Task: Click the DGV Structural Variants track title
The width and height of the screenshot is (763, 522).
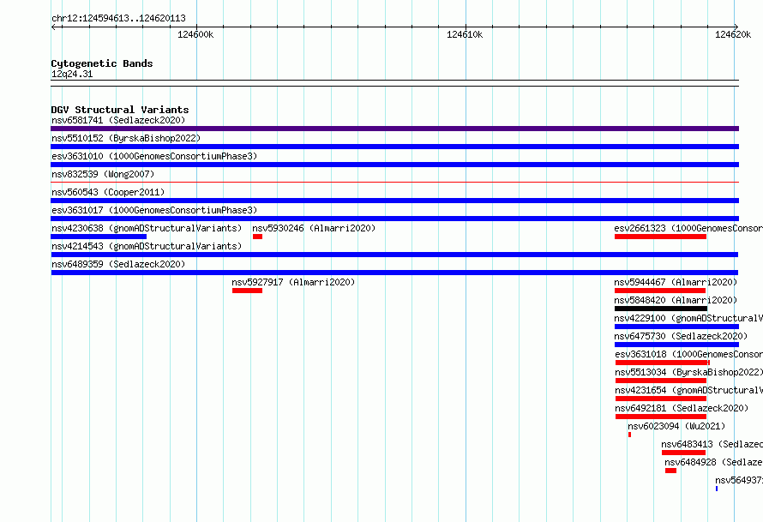Action: (x=120, y=110)
